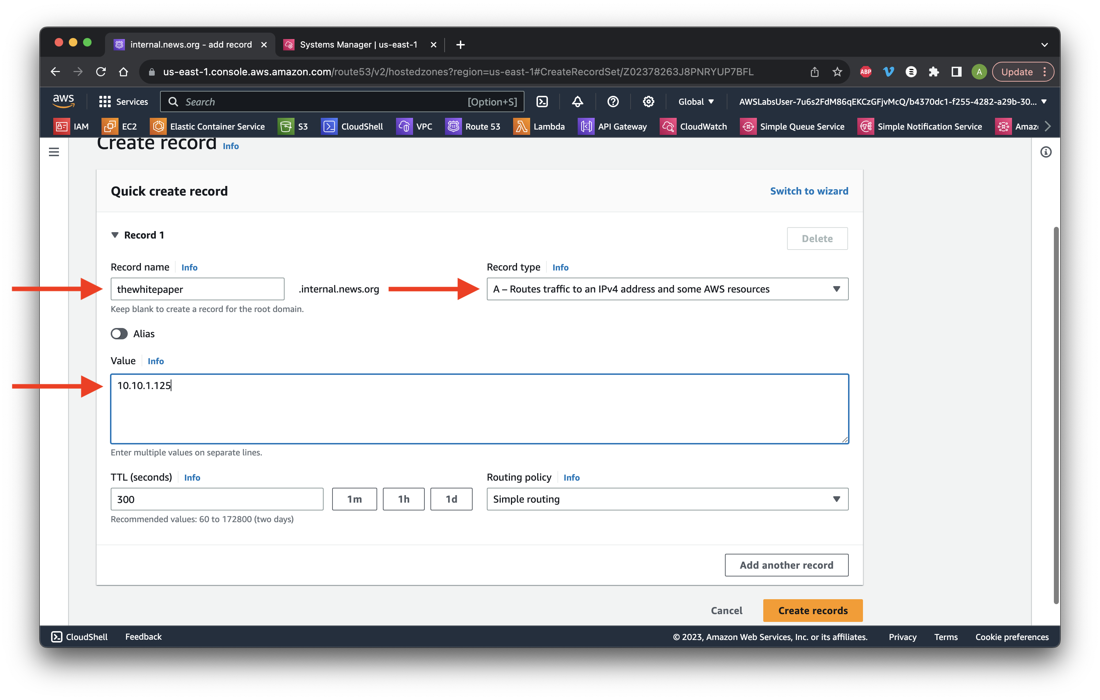Click Switch to wizard link
1100x700 pixels.
(x=809, y=191)
